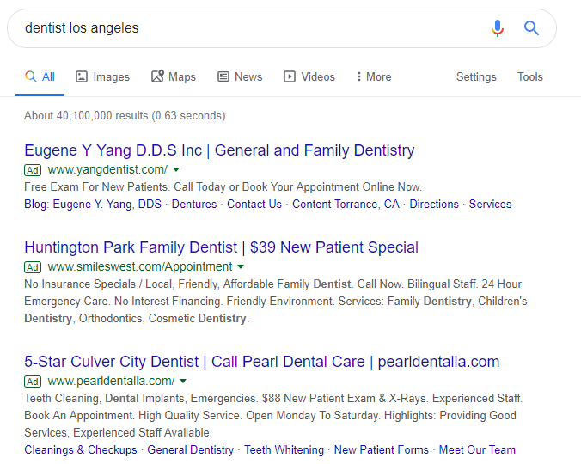Open dropdown arrow next to www.yangdentist.com/

coord(176,169)
